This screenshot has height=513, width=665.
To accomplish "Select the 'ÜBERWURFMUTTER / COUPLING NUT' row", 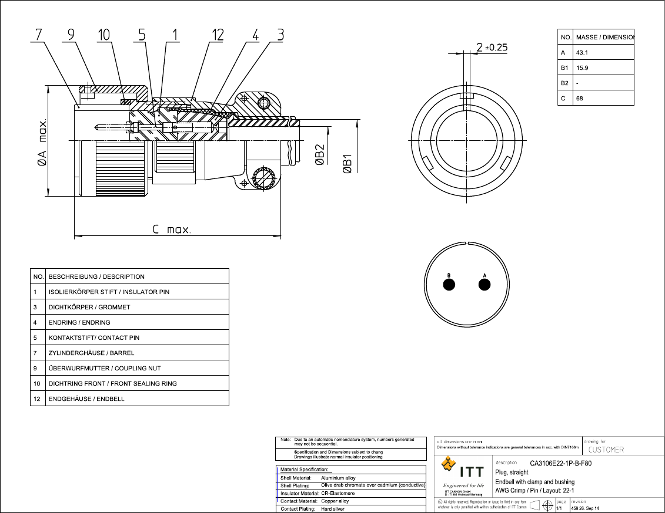I will (129, 368).
